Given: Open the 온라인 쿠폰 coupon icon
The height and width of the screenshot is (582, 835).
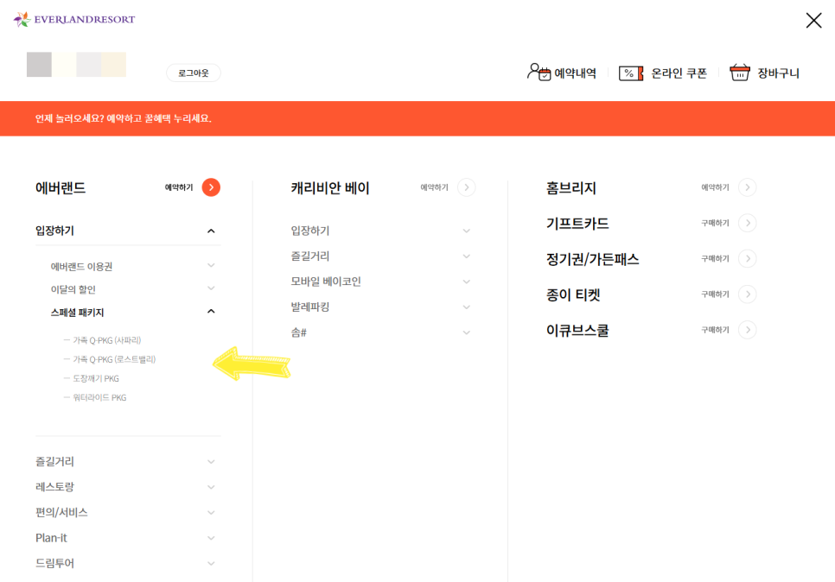Looking at the screenshot, I should tap(631, 73).
